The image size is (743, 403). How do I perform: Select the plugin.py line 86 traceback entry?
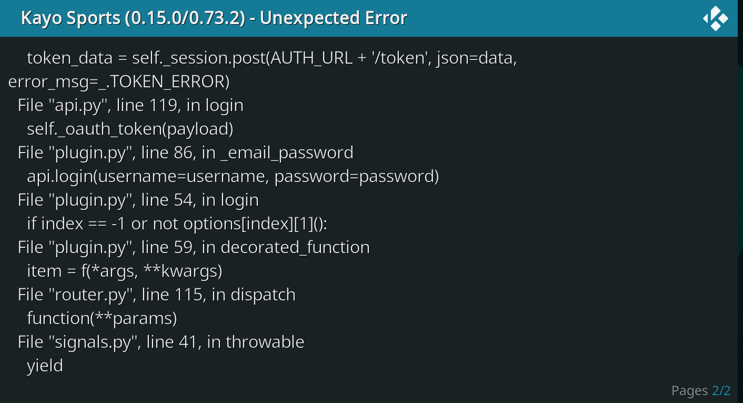tap(185, 152)
